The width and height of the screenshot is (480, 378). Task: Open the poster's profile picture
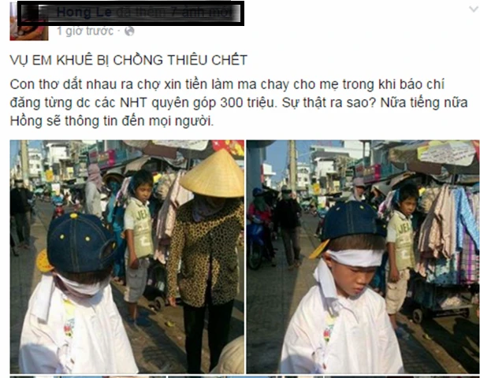(x=29, y=21)
